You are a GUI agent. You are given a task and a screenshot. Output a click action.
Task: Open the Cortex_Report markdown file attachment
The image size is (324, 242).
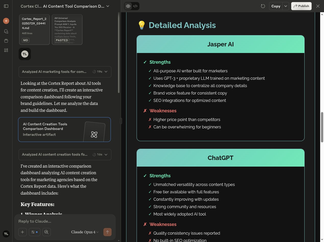pos(34,30)
